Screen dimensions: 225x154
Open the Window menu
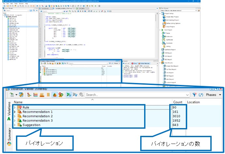21,4
